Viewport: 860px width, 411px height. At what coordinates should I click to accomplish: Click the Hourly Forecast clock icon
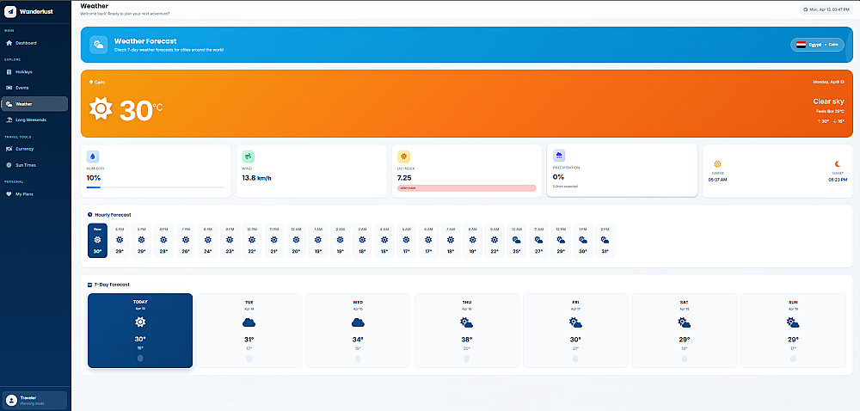tap(90, 215)
